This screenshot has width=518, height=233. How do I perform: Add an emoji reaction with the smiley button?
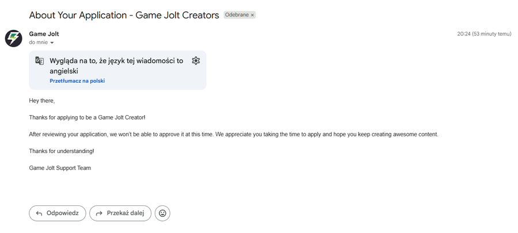162,213
